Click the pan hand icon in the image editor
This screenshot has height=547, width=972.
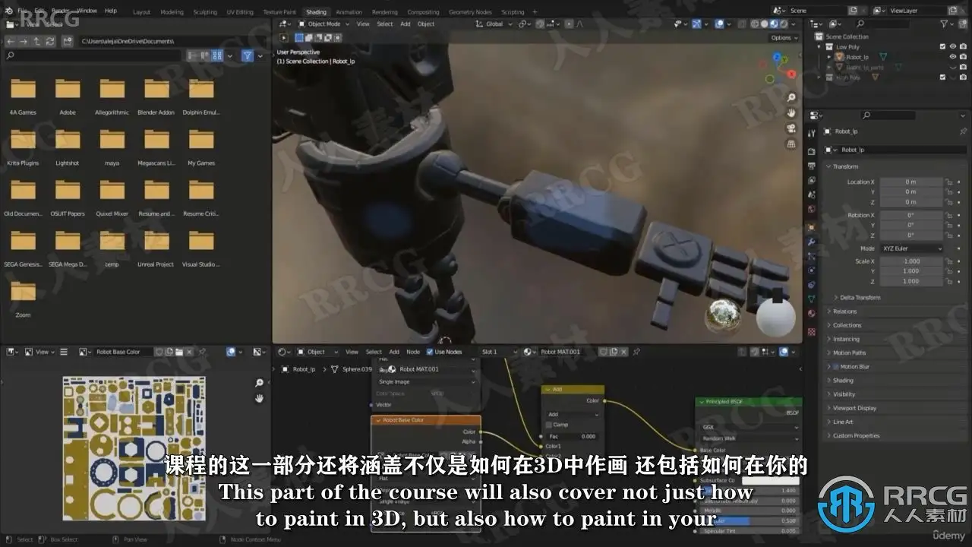259,398
